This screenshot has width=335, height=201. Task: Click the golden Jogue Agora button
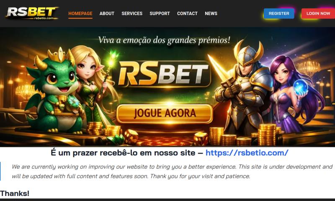(165, 113)
